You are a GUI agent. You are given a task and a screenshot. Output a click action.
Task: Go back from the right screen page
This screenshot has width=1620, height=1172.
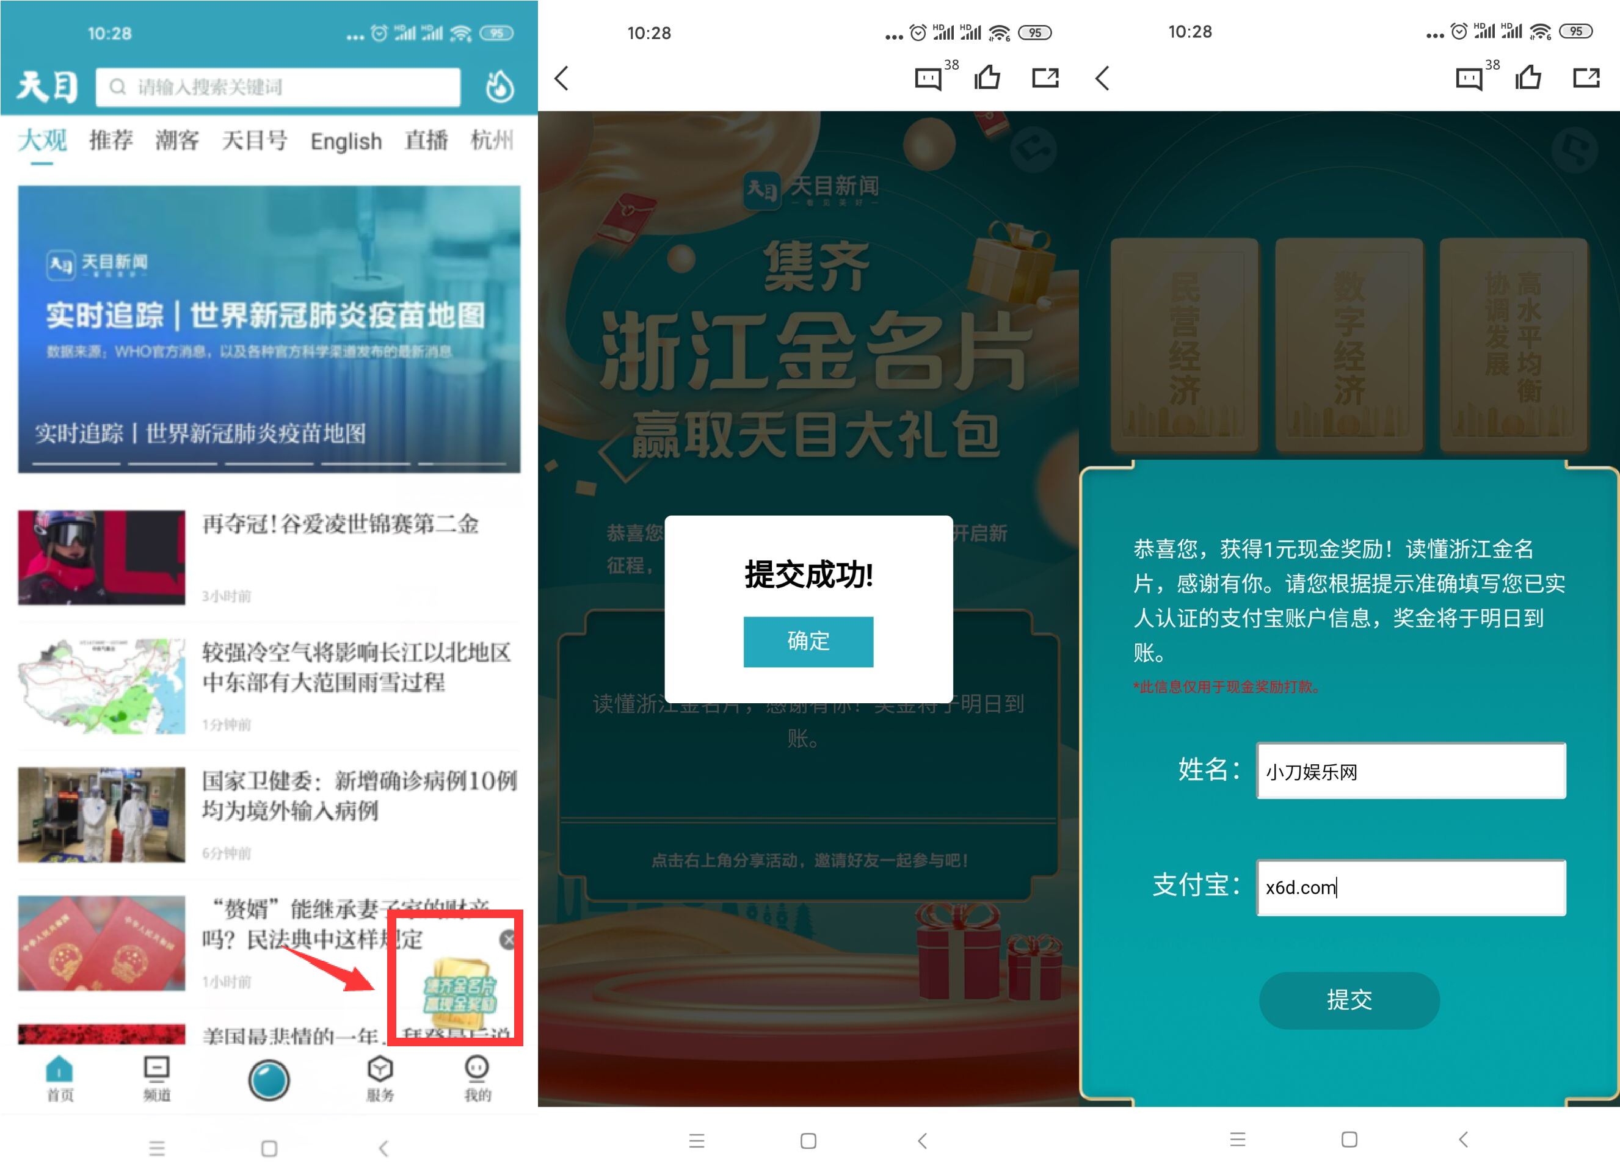click(1103, 79)
